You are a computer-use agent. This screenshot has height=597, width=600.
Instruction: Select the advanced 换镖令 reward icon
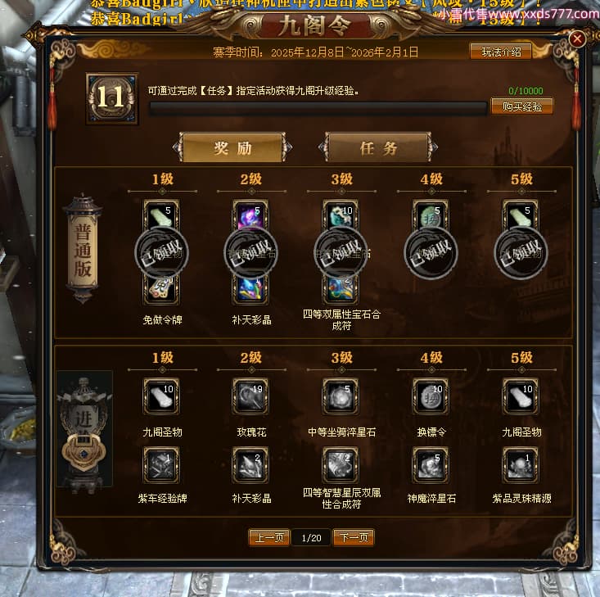click(431, 396)
